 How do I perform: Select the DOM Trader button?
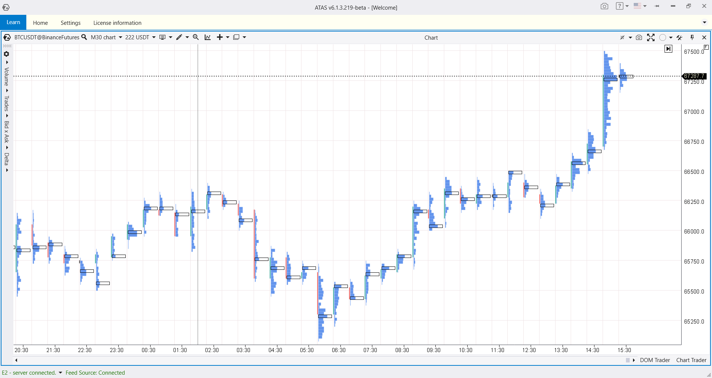point(655,360)
